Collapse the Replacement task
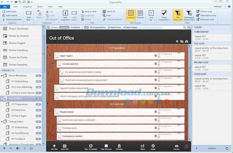This screenshot has height=153, width=233. (50, 111)
